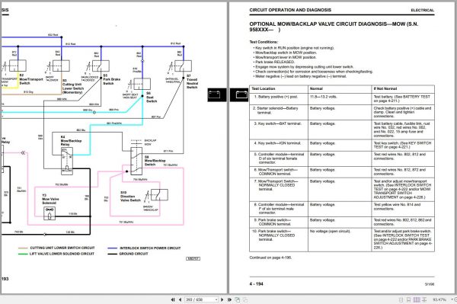Go to the first page button
Image resolution: width=457 pixels, height=304 pixels.
[173, 299]
